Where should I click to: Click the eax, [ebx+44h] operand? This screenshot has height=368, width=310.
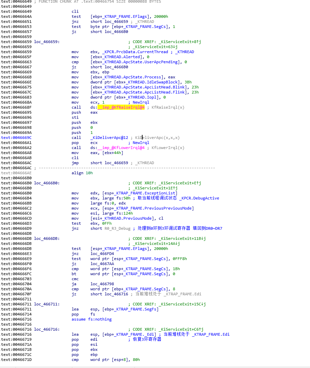(107, 153)
